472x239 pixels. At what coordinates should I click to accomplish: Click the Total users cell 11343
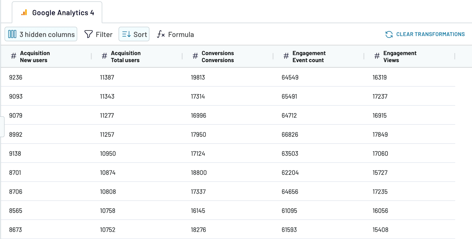(x=107, y=97)
